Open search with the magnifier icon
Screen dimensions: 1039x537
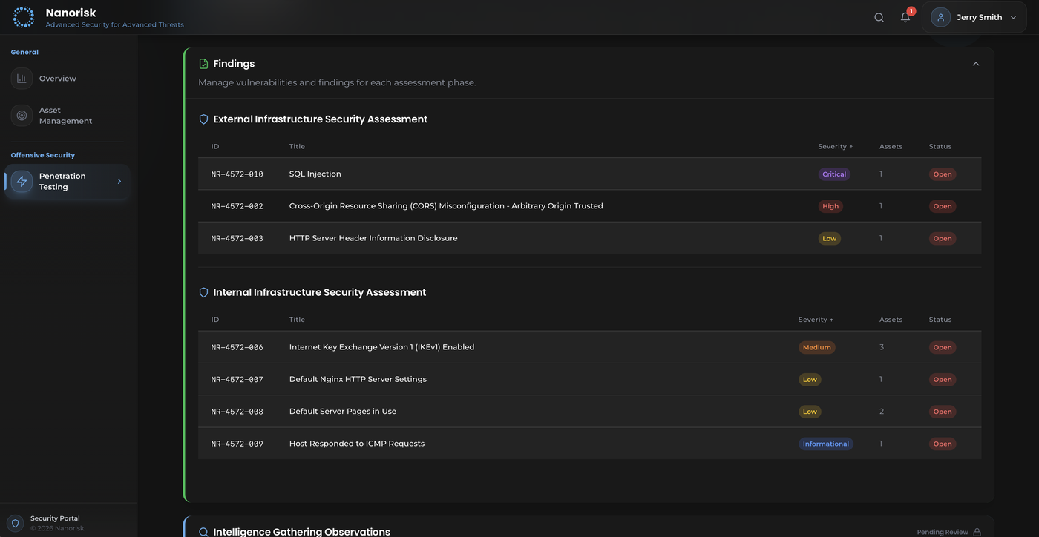click(x=879, y=17)
